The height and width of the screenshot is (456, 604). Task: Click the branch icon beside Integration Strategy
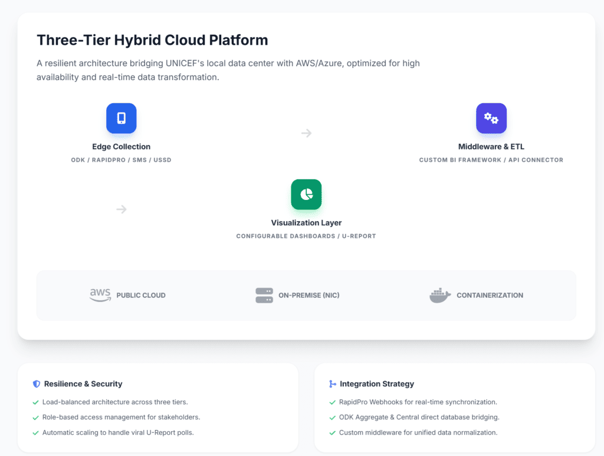coord(333,384)
